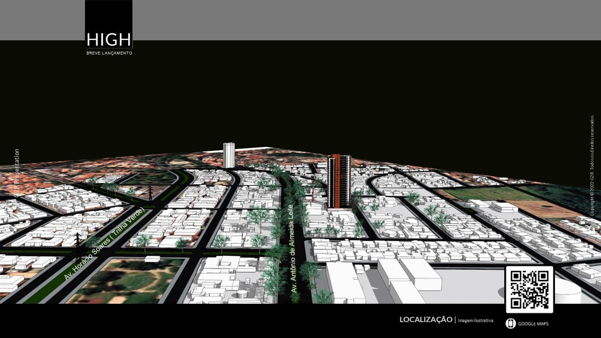601x338 pixels.
Task: Select the Av. Antônio de Almeida Leite label
Action: [x=293, y=248]
